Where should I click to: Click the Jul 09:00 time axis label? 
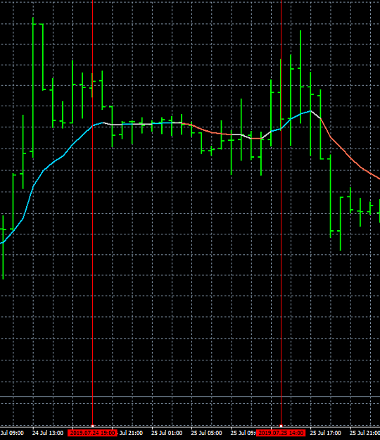click(x=12, y=433)
